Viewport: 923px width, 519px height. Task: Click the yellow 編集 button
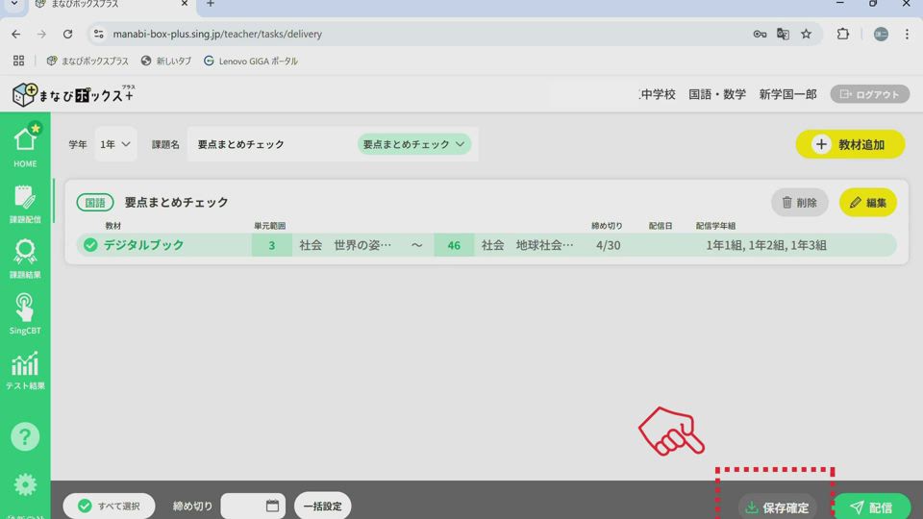867,203
